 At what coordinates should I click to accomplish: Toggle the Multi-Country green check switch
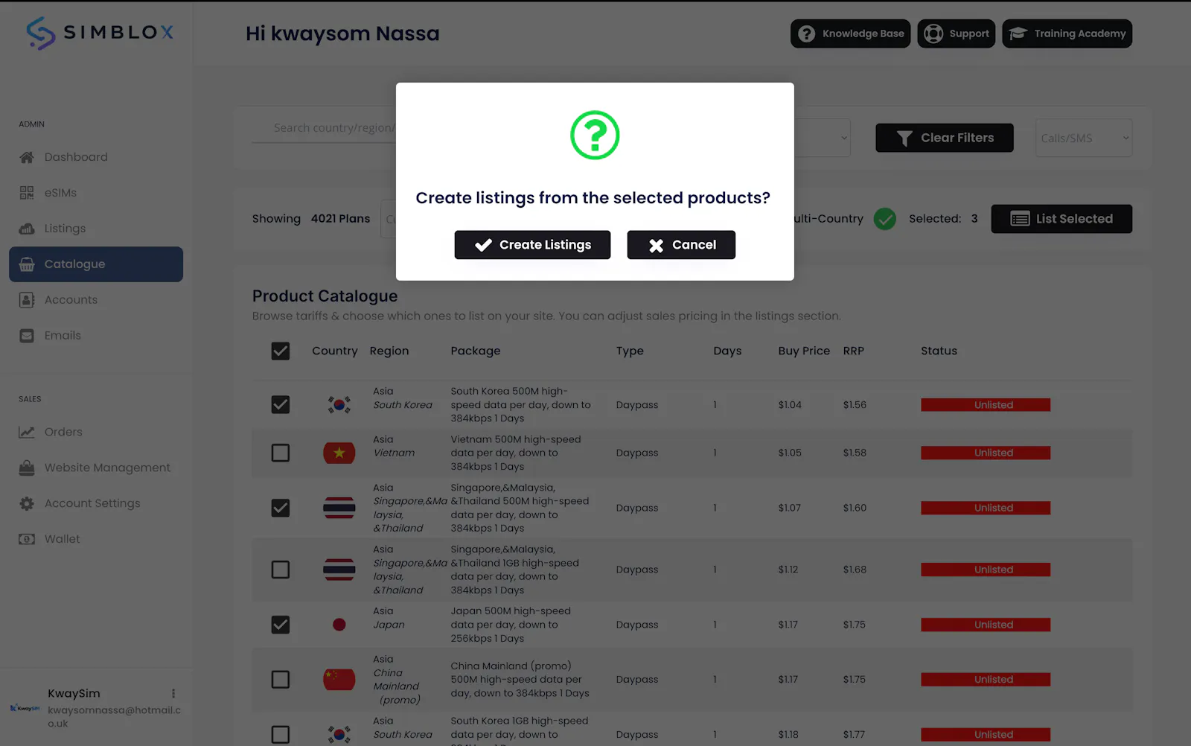tap(884, 219)
